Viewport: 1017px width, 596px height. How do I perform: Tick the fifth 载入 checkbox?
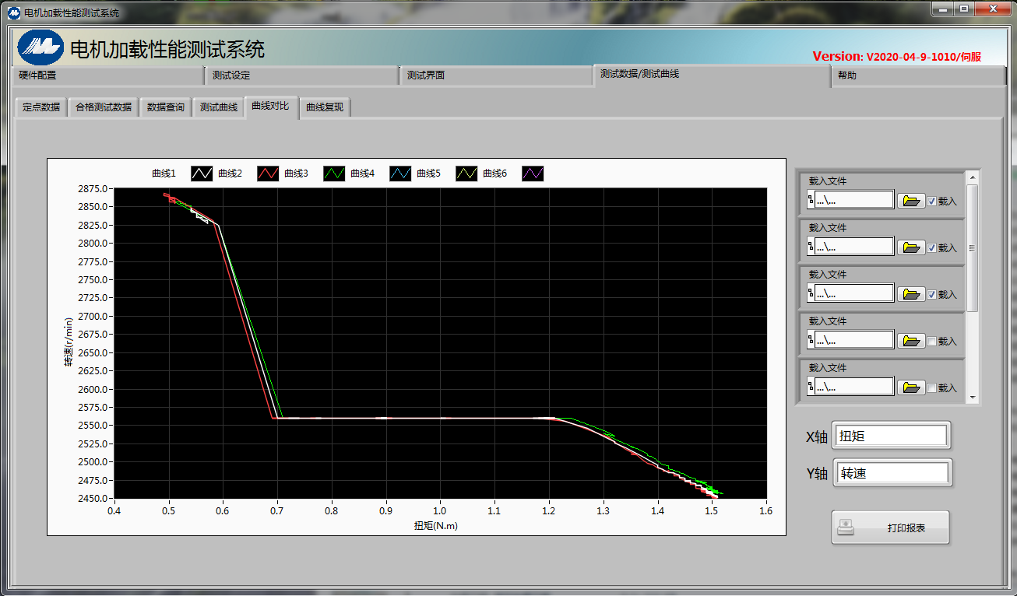pyautogui.click(x=932, y=387)
